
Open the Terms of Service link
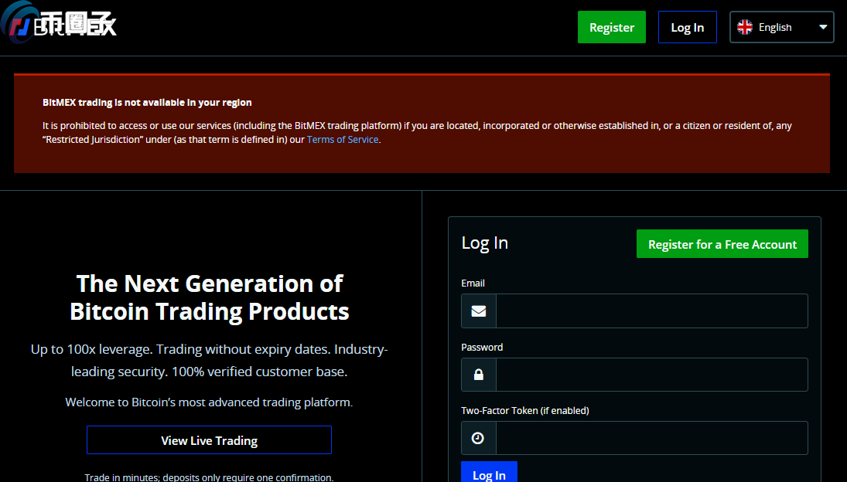[343, 140]
